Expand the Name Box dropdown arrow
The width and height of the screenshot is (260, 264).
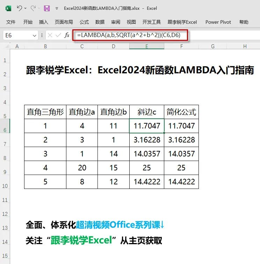35,36
